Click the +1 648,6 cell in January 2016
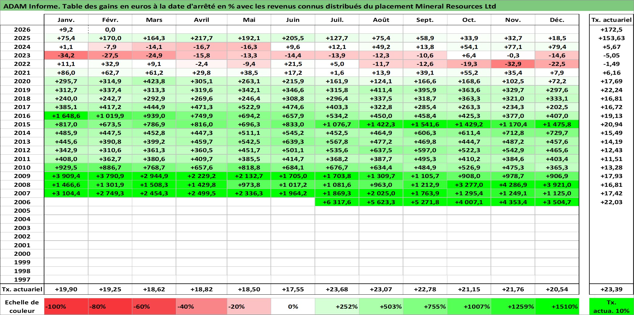 (66, 116)
